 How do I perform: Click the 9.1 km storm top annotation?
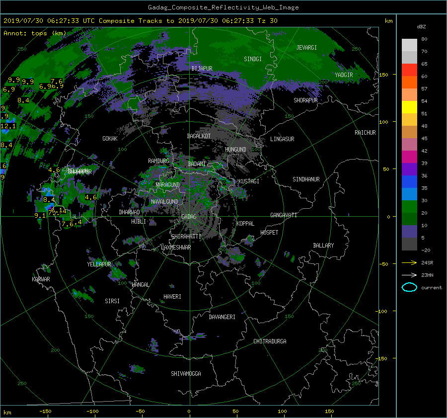pyautogui.click(x=40, y=216)
